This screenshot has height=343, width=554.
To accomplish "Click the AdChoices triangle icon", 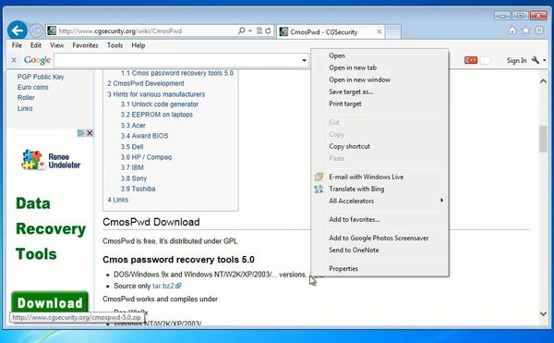I will click(81, 133).
